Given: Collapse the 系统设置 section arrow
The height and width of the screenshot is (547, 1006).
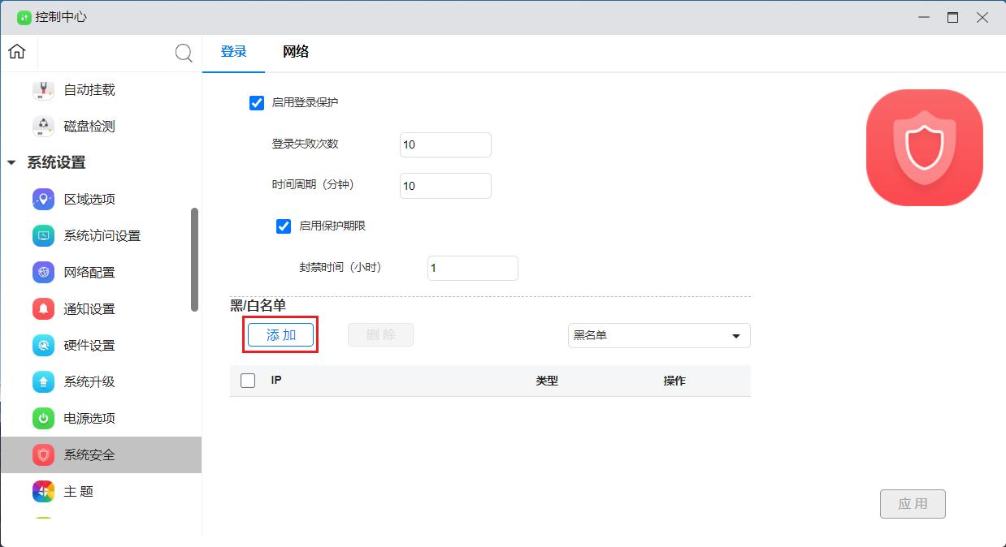Looking at the screenshot, I should tap(11, 163).
